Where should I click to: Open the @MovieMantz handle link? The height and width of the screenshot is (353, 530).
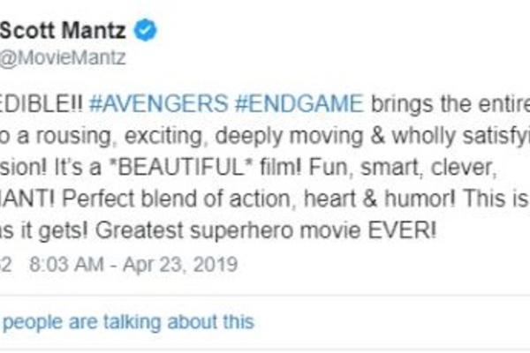(x=63, y=57)
